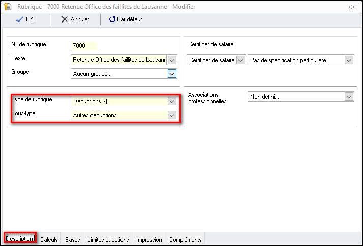Close the Rubrique dialog window

(x=351, y=7)
